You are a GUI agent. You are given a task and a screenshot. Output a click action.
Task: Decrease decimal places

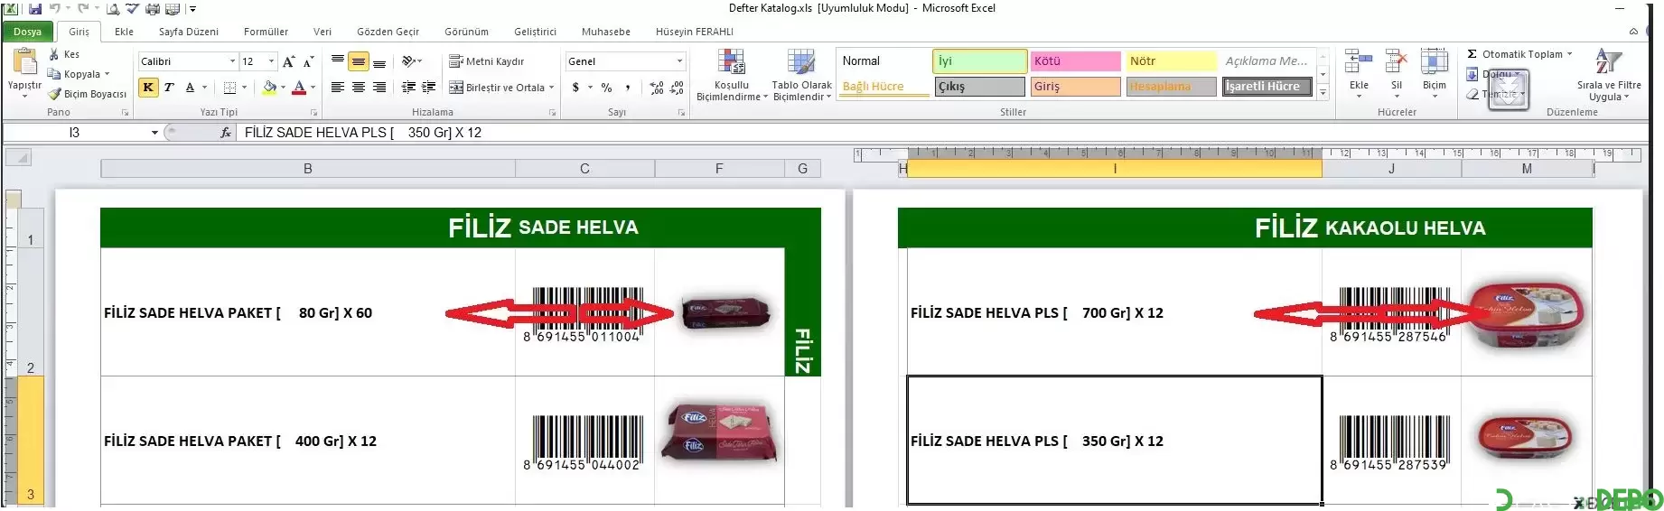677,88
